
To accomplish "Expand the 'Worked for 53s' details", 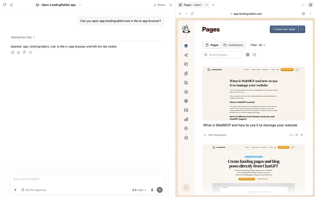I will tap(23, 37).
